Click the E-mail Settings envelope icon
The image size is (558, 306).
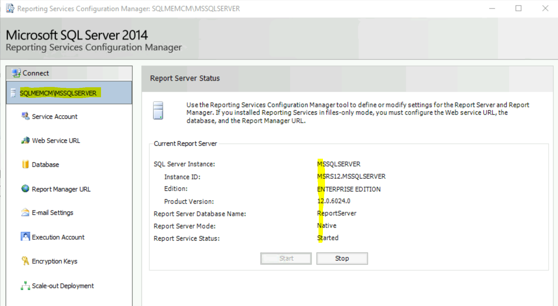click(x=25, y=212)
